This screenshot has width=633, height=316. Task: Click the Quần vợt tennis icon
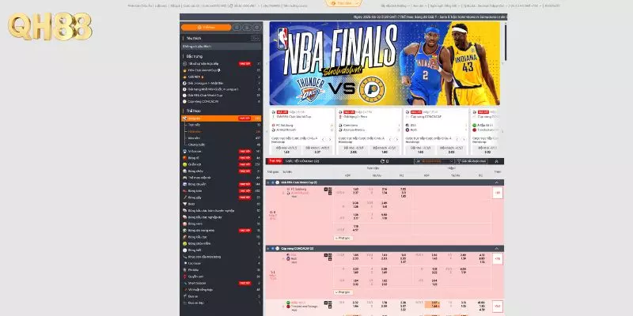[184, 164]
